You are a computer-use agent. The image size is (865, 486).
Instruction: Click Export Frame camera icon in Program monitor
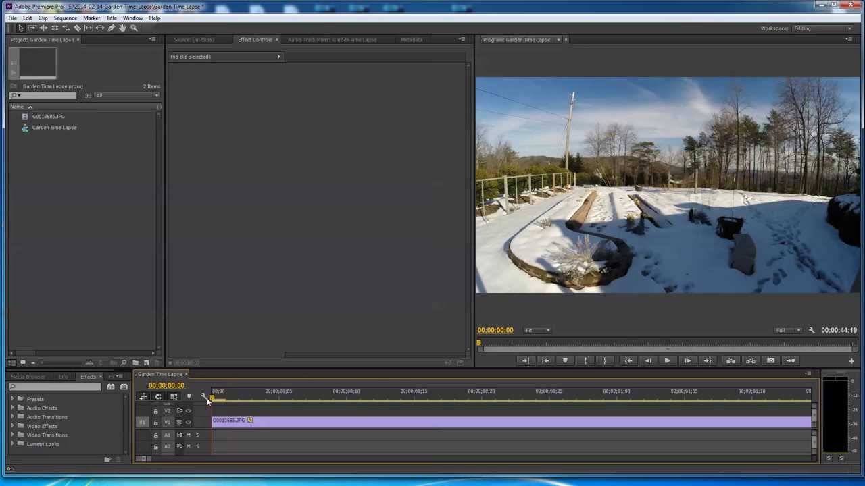point(770,360)
